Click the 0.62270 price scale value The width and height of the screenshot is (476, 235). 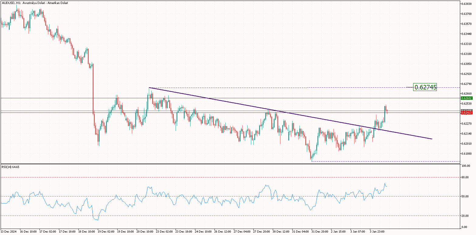[467, 123]
